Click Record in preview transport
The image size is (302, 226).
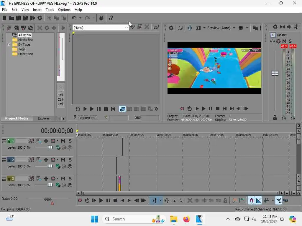pos(182,109)
